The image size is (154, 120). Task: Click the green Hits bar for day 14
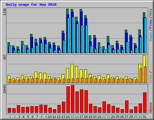[67, 12]
